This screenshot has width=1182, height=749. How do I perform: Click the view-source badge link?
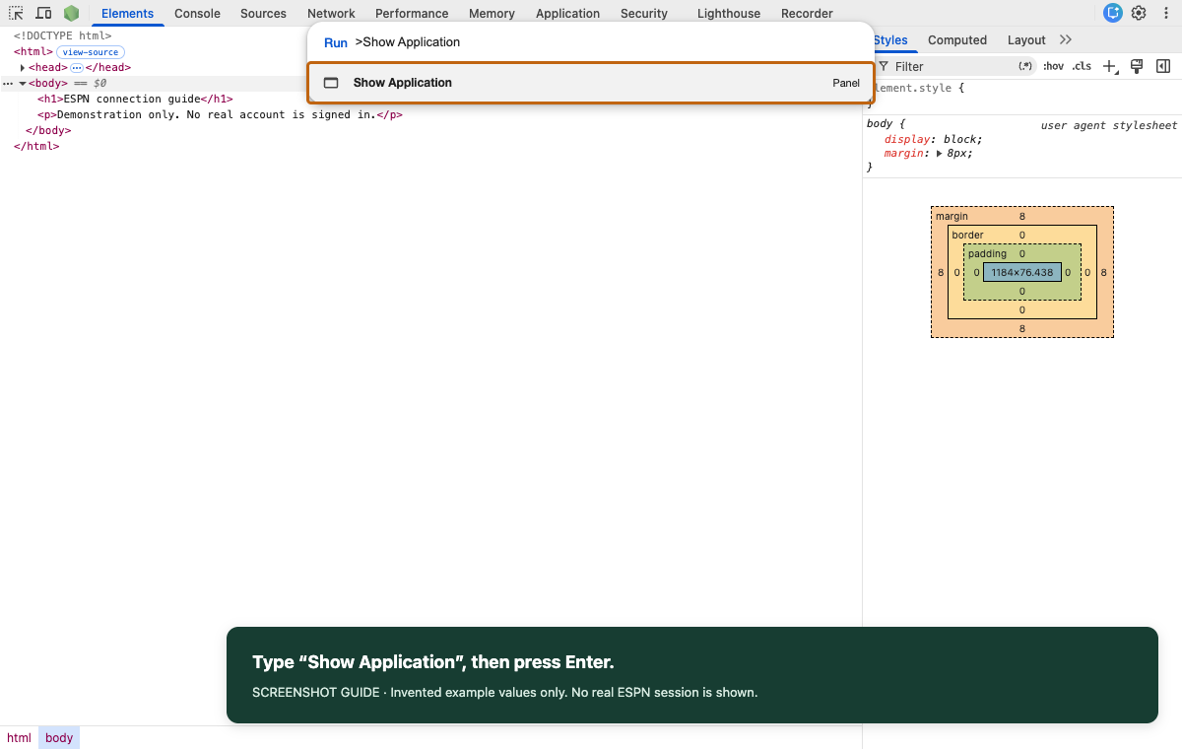[91, 52]
